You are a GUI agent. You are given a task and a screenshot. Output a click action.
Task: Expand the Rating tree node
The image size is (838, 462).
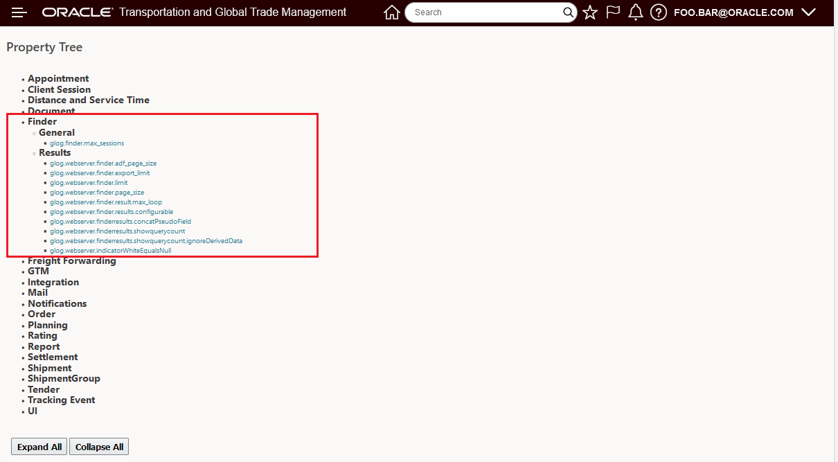click(x=42, y=336)
